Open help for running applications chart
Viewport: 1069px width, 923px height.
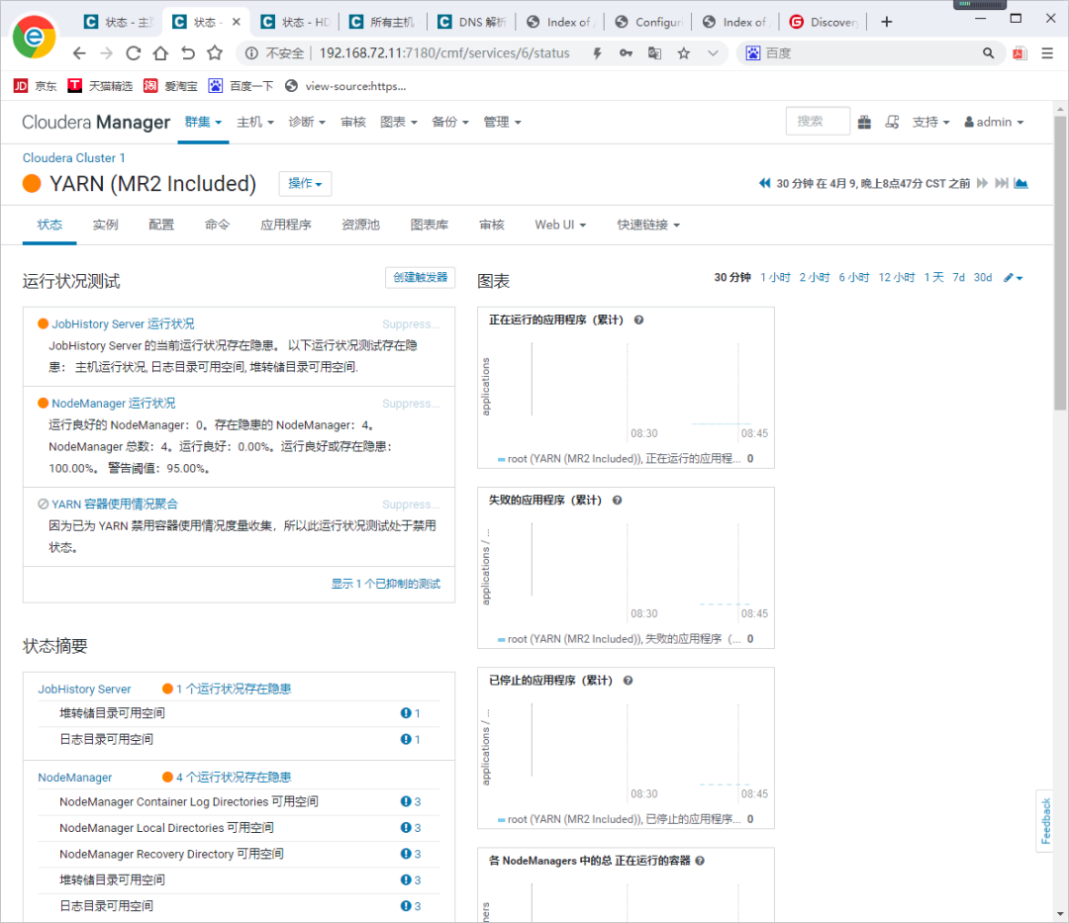(638, 321)
